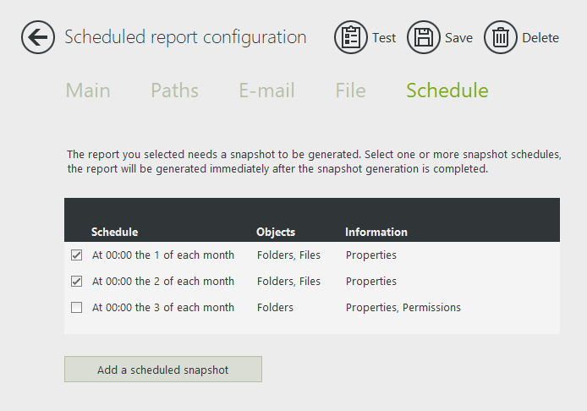Select the "At 00:00 the 3 of each month" row text
Viewport: 587px width, 411px height.
(163, 308)
